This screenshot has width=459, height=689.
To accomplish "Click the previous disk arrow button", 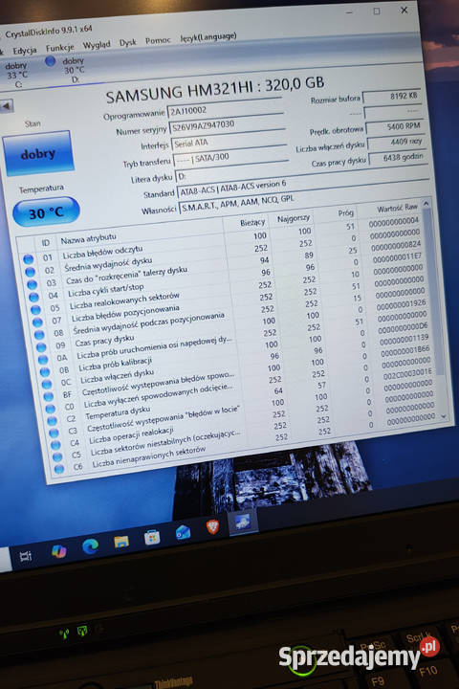I will point(7,106).
